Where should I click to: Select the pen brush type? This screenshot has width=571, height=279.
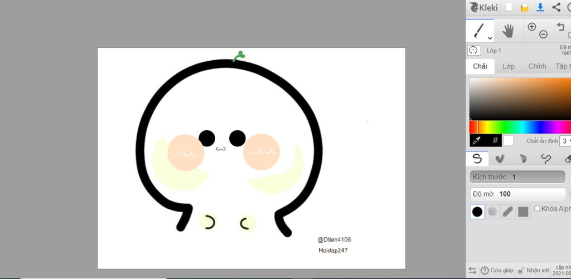(x=477, y=158)
